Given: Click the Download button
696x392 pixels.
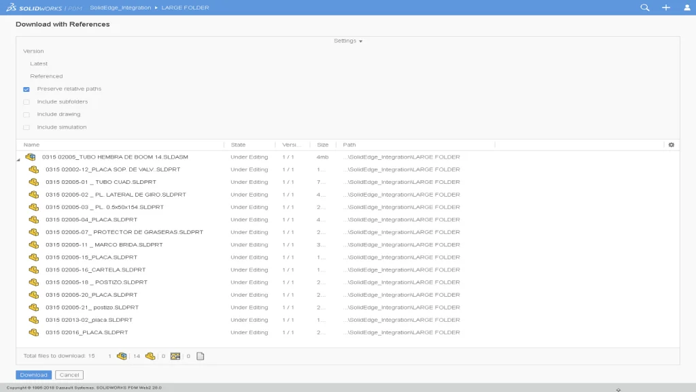Looking at the screenshot, I should [x=33, y=375].
